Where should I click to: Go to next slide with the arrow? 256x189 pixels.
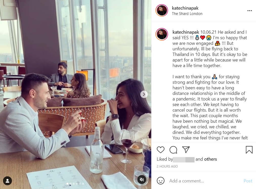coord(144,94)
